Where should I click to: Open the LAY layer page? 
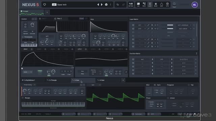coord(150,4)
